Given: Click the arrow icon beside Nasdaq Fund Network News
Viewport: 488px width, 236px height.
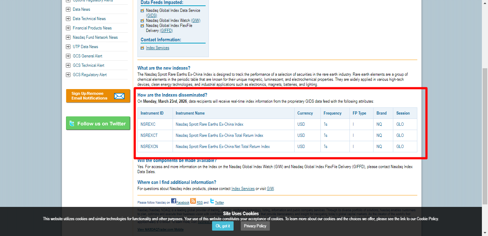Looking at the screenshot, I should click(68, 37).
